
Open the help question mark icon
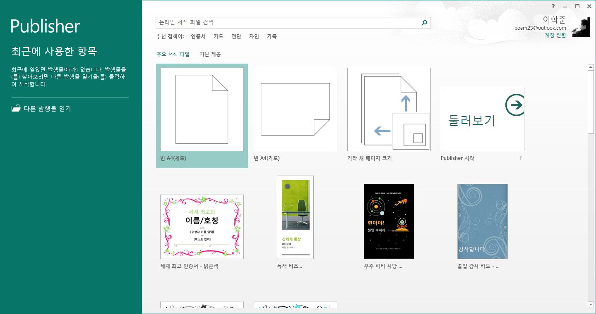(553, 6)
